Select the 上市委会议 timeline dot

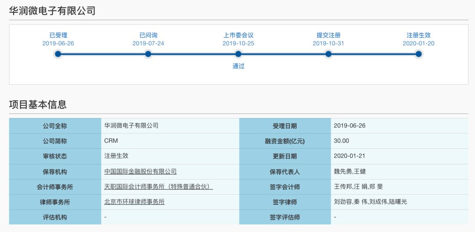(238, 54)
